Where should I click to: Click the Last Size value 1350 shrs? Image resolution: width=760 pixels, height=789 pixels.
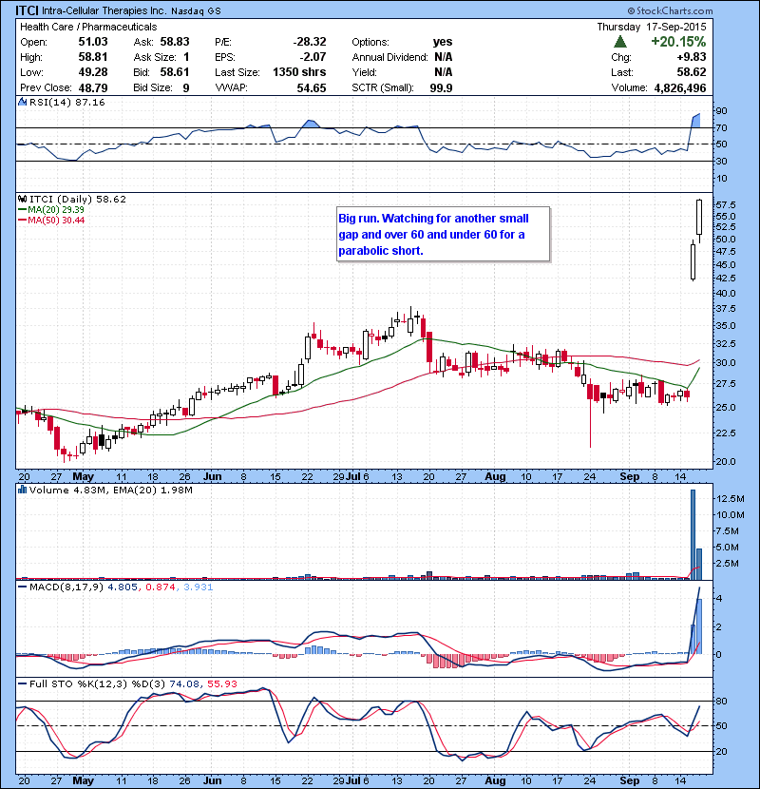[x=299, y=72]
